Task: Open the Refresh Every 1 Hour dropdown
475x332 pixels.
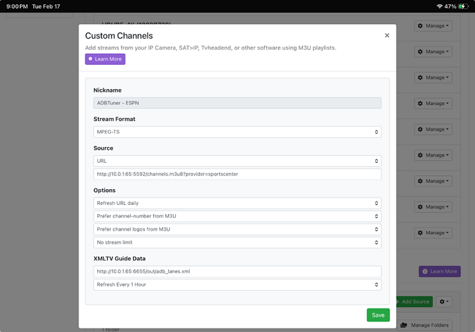Action: (237, 284)
